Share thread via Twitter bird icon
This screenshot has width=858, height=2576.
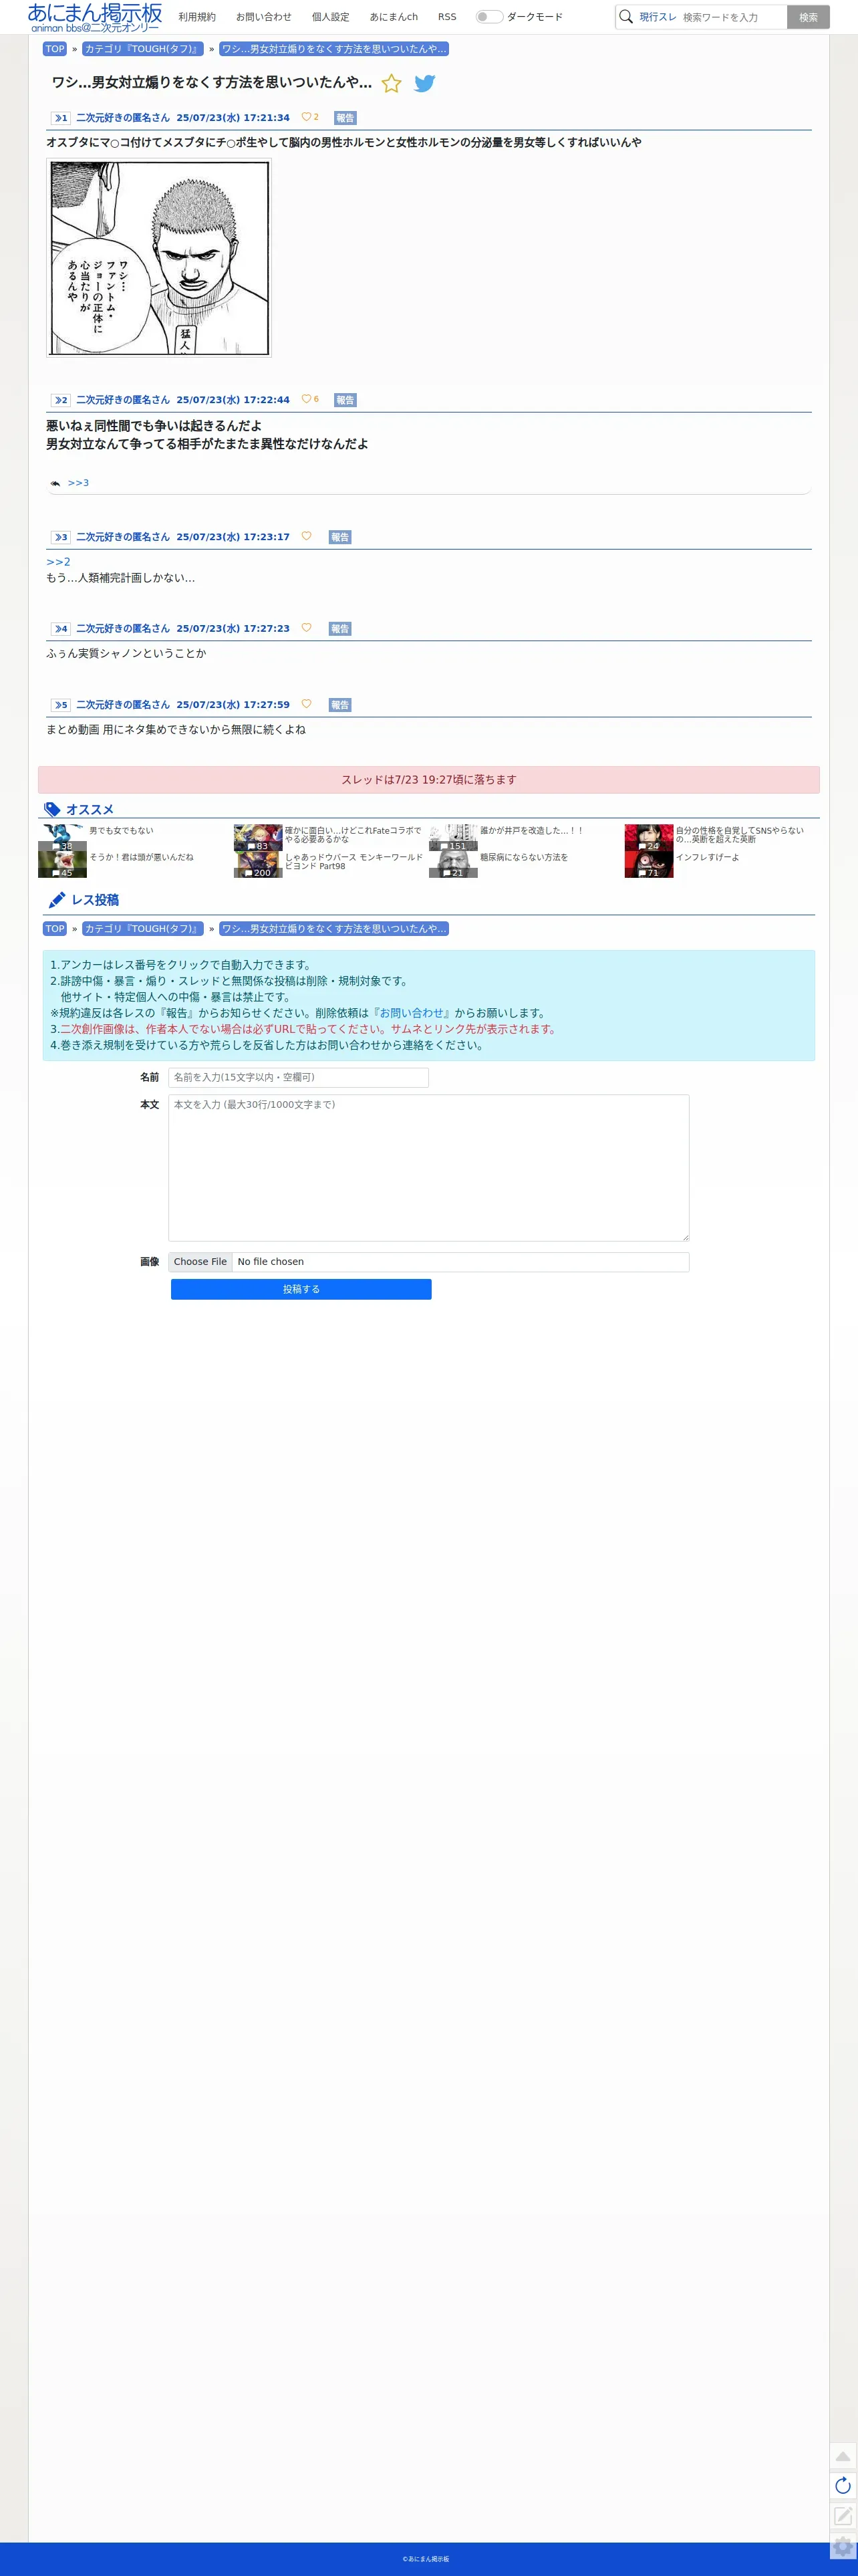pos(425,84)
